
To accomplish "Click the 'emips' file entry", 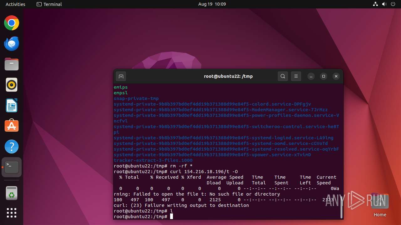I will point(121,87).
